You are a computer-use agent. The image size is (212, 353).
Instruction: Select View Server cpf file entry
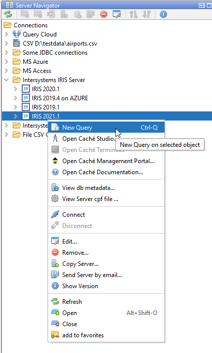pyautogui.click(x=106, y=199)
